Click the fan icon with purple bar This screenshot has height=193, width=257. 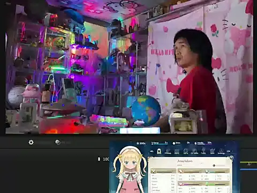pos(181,184)
